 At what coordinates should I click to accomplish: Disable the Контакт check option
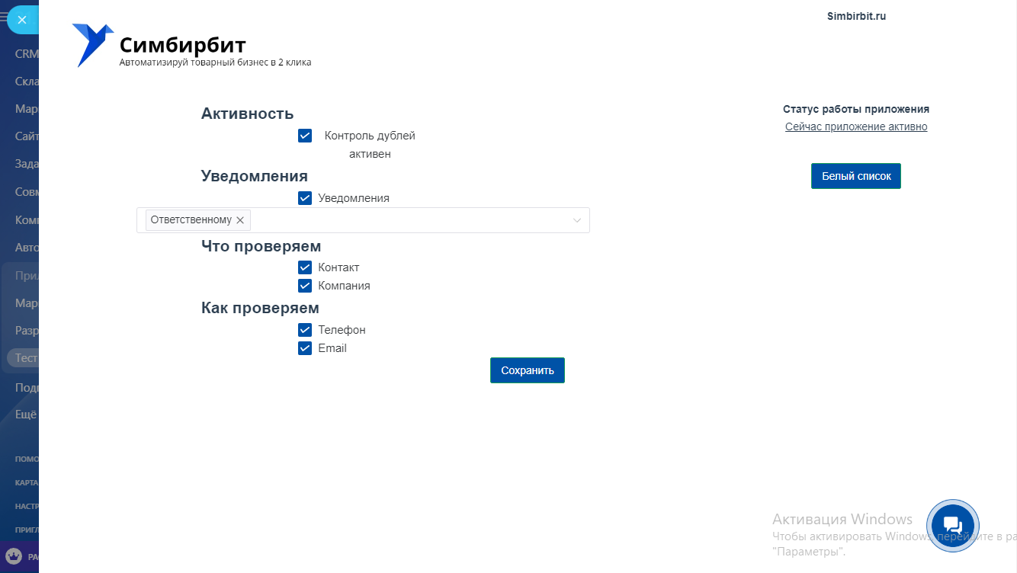click(305, 267)
